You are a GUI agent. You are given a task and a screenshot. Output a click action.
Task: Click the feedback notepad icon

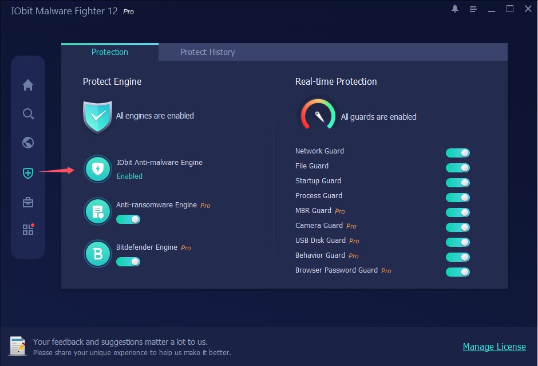pos(18,346)
